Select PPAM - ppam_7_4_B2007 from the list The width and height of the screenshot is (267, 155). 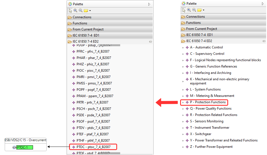[95, 96]
